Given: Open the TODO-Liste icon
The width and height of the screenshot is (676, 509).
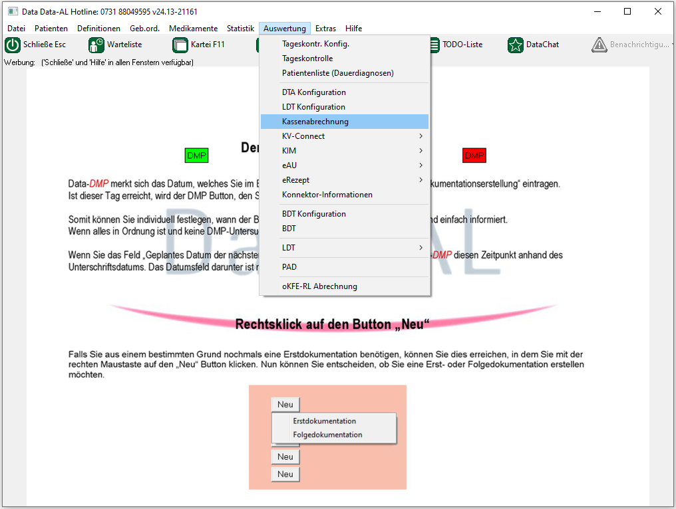Looking at the screenshot, I should coord(433,45).
